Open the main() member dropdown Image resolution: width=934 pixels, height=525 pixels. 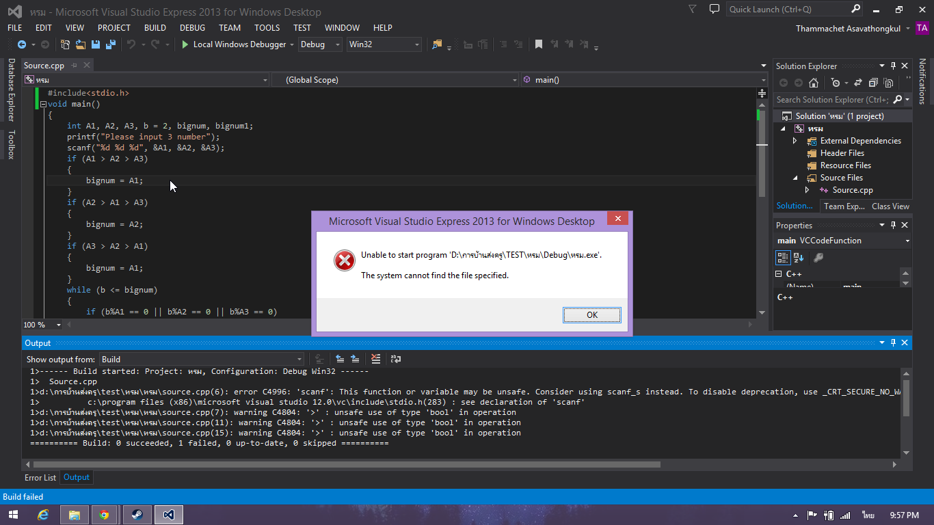tap(645, 80)
